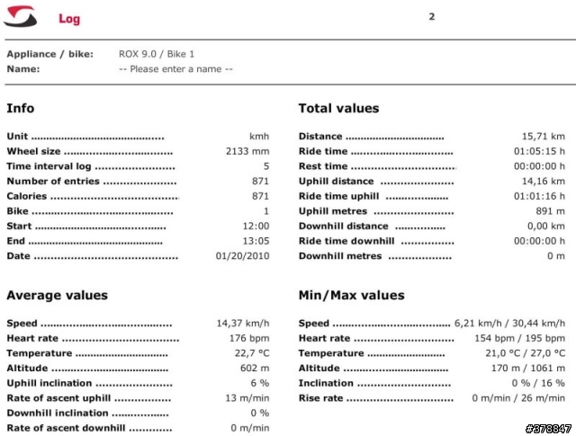The height and width of the screenshot is (436, 576).
Task: Click the Rise rate value 0 / 26 m/min
Action: click(x=518, y=398)
